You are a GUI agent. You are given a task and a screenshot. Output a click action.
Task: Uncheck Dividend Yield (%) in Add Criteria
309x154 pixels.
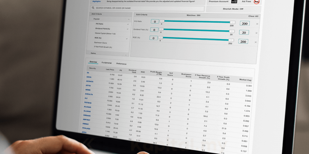point(127,29)
